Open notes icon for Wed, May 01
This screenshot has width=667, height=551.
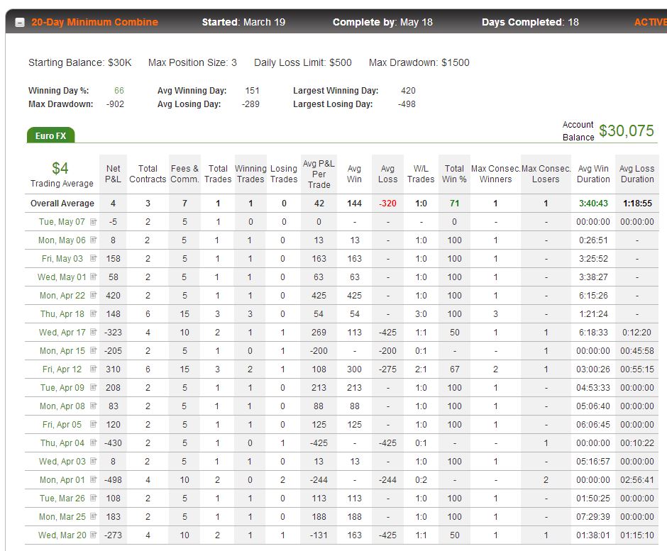coord(93,277)
